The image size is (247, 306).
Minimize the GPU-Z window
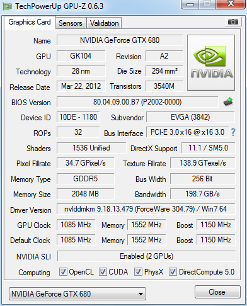pyautogui.click(x=190, y=4)
